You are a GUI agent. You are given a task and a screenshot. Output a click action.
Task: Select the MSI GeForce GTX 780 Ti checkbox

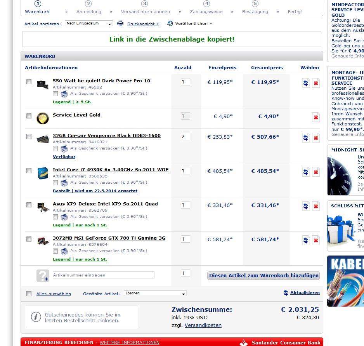29,239
